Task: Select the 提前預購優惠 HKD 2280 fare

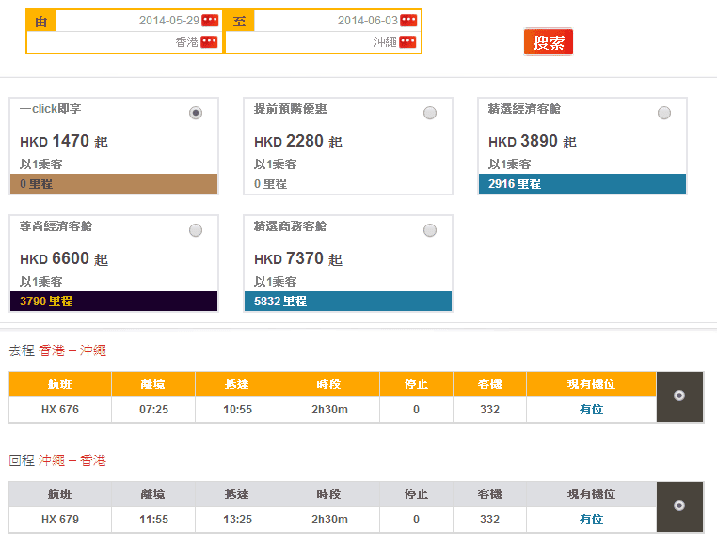Action: pyautogui.click(x=430, y=113)
